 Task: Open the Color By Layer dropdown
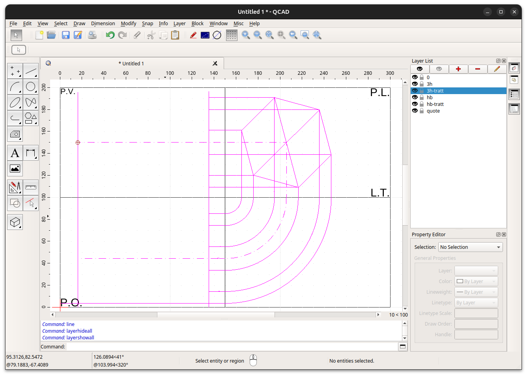pos(476,282)
